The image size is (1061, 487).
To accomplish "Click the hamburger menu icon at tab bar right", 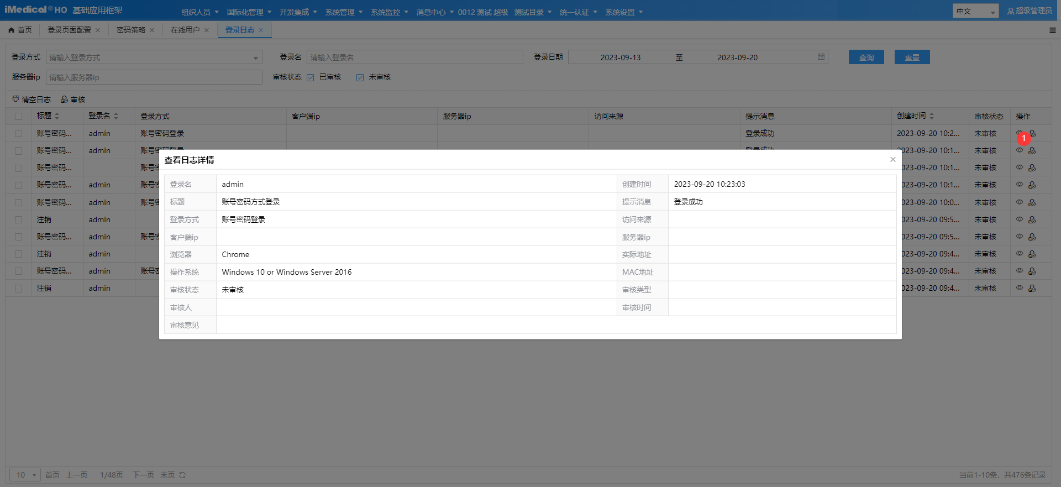I will tap(1052, 30).
